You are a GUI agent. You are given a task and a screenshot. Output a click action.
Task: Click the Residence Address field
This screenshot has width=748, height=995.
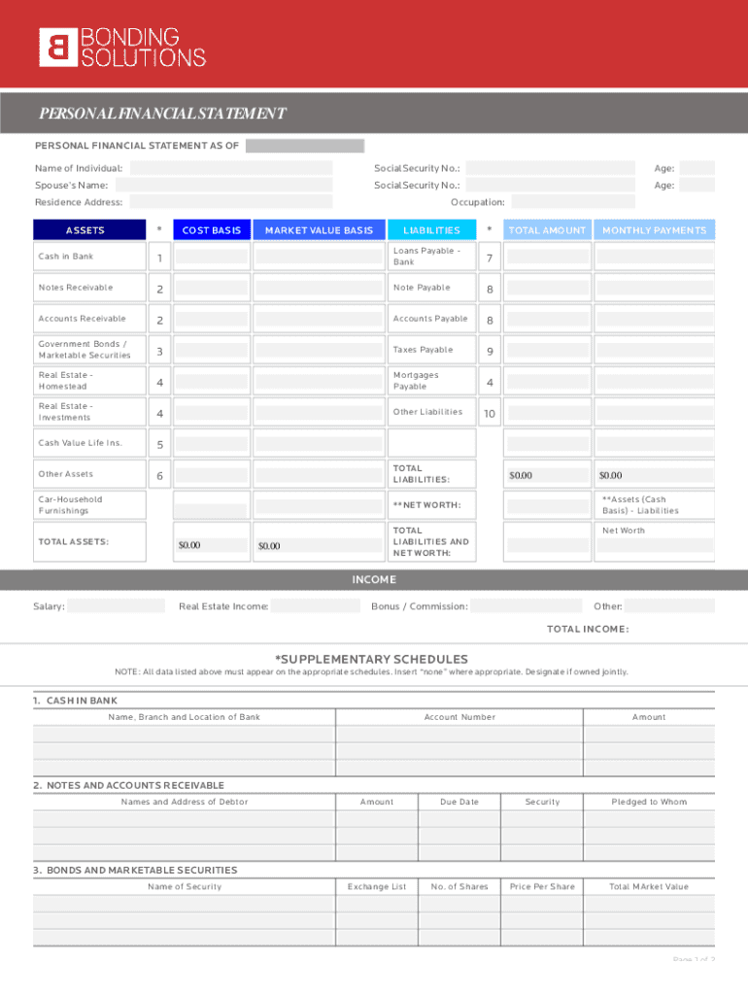coord(231,202)
